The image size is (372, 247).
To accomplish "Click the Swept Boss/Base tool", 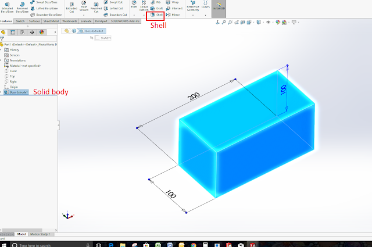I will pyautogui.click(x=44, y=2).
